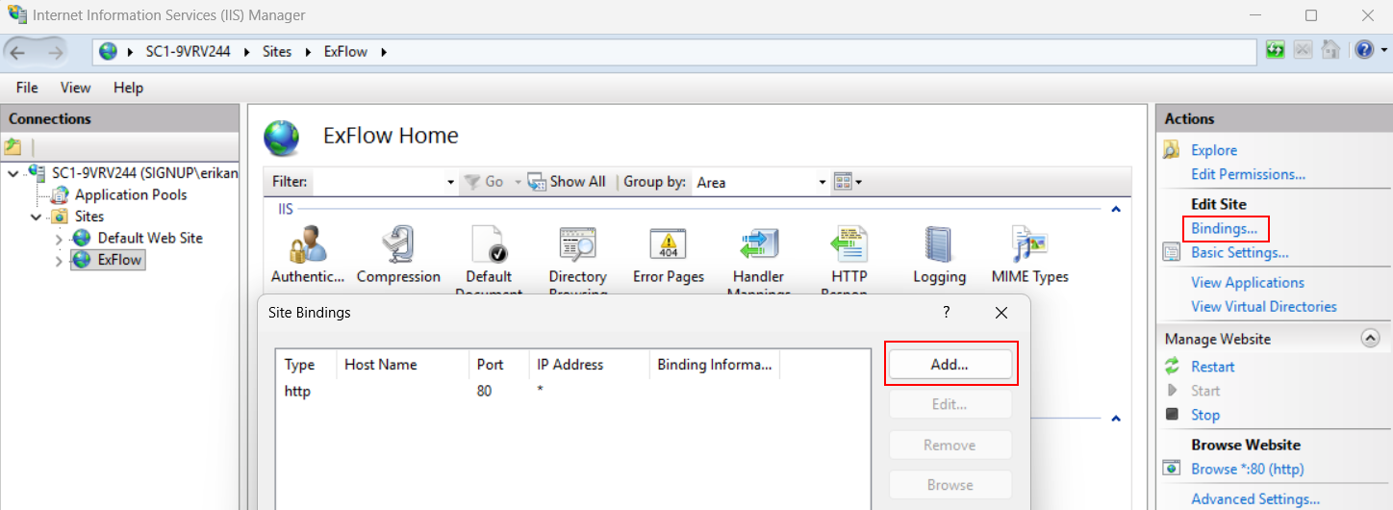1393x510 pixels.
Task: Open Basic Settings action
Action: (x=1239, y=252)
